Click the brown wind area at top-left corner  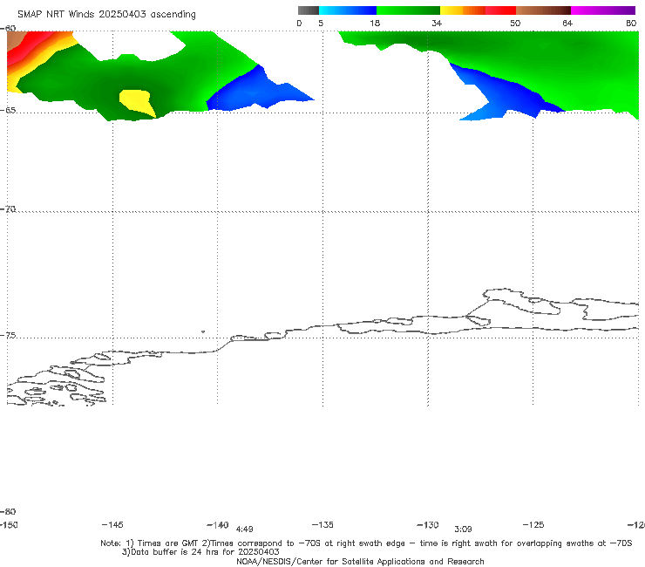pyautogui.click(x=15, y=39)
